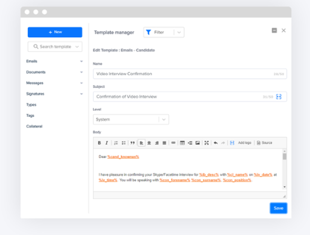This screenshot has height=235, width=310.
Task: Select Messages label in sidebar
Action: point(35,83)
